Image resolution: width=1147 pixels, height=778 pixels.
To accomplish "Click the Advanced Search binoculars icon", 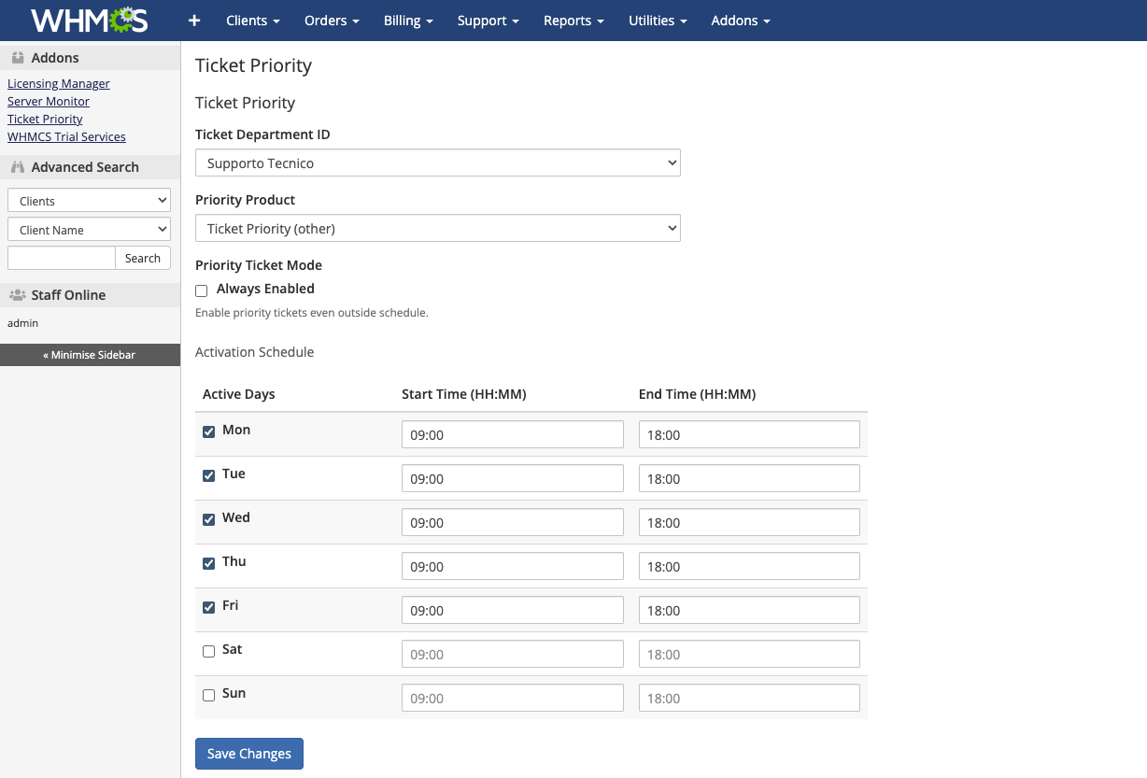I will [18, 167].
